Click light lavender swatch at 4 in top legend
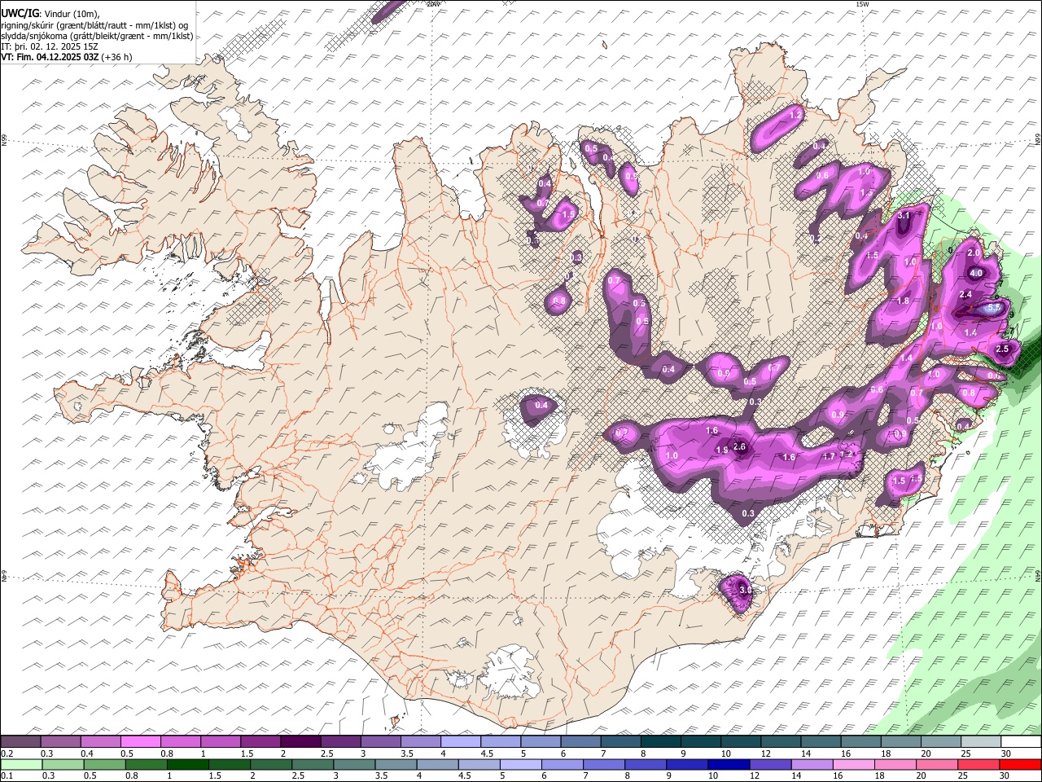The width and height of the screenshot is (1042, 782). [460, 741]
